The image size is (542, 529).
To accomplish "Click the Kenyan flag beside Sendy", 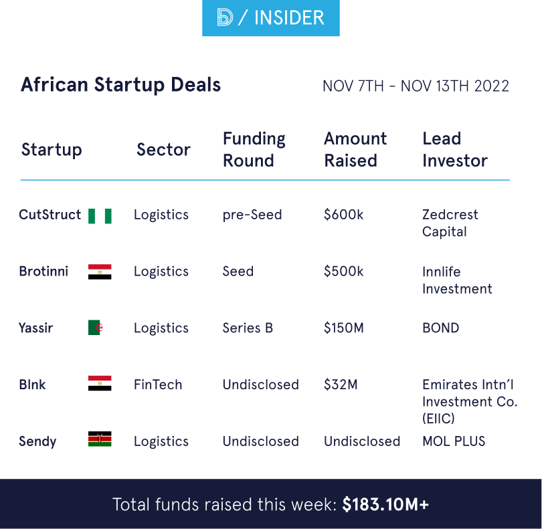I will pos(100,440).
